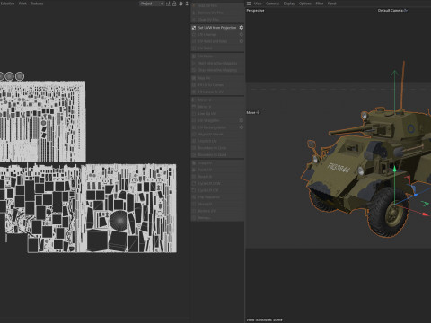Viewport: 431px width, 323px height.
Task: Run the UV Peeler command
Action: 217,57
